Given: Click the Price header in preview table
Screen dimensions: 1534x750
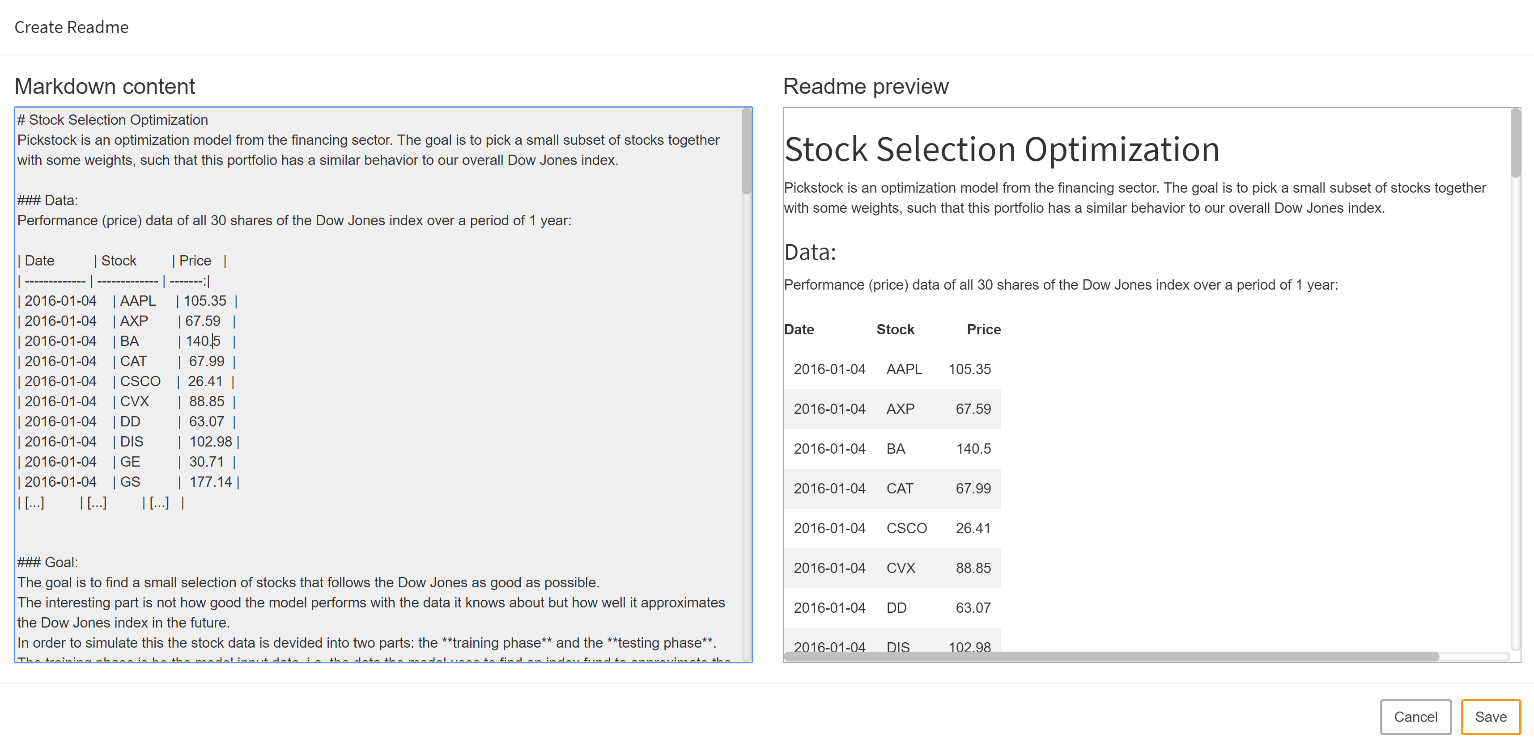Looking at the screenshot, I should click(x=983, y=329).
